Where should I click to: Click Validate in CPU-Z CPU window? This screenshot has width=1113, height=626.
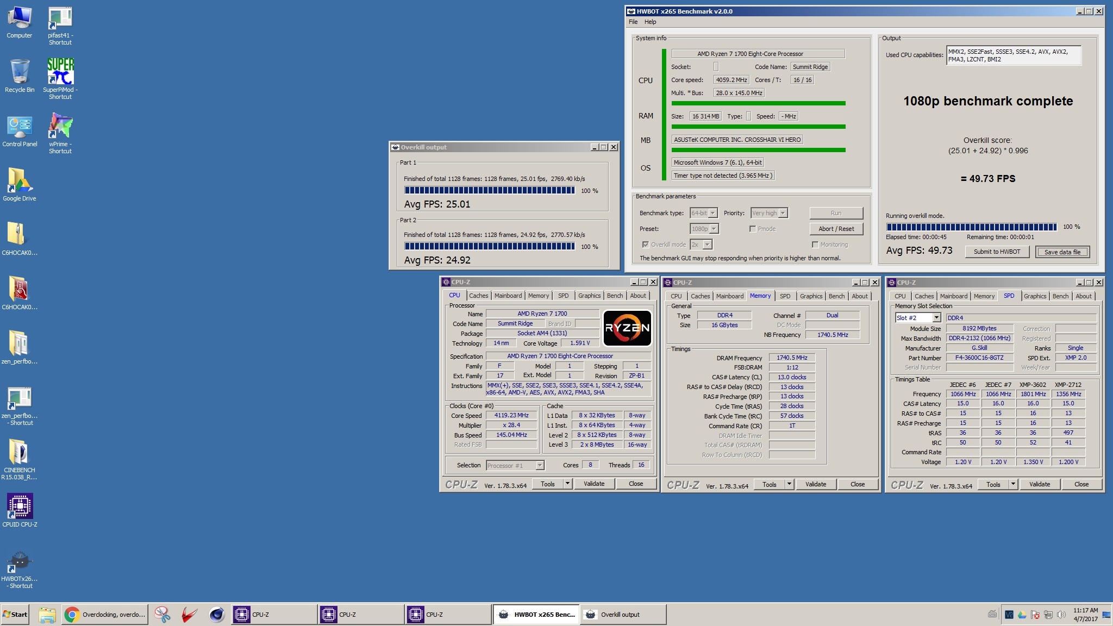(594, 484)
